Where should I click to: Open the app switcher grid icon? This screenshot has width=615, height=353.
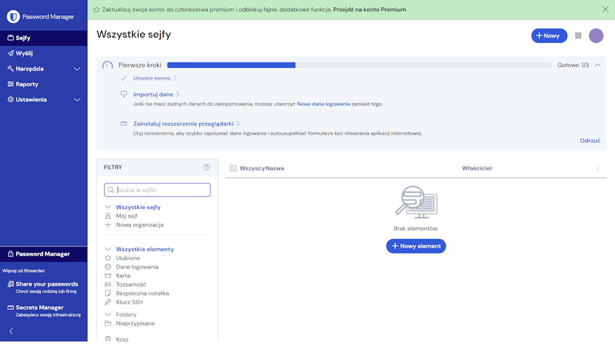(x=578, y=36)
